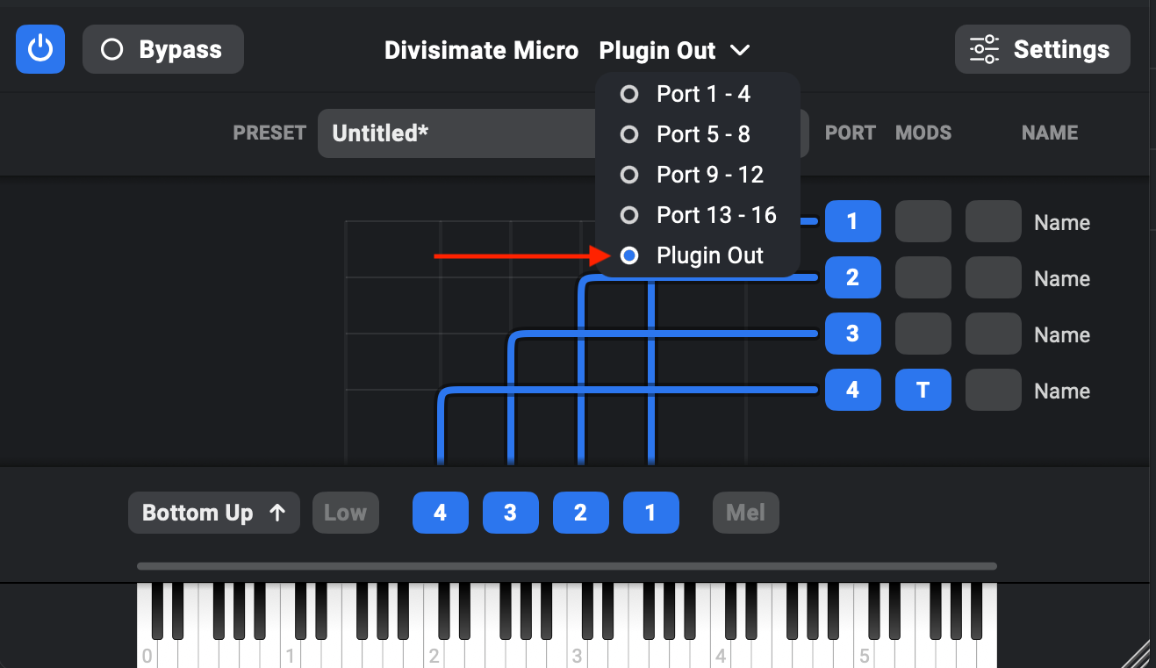Click the bottom voice 4 button
The image size is (1156, 668).
pyautogui.click(x=441, y=513)
